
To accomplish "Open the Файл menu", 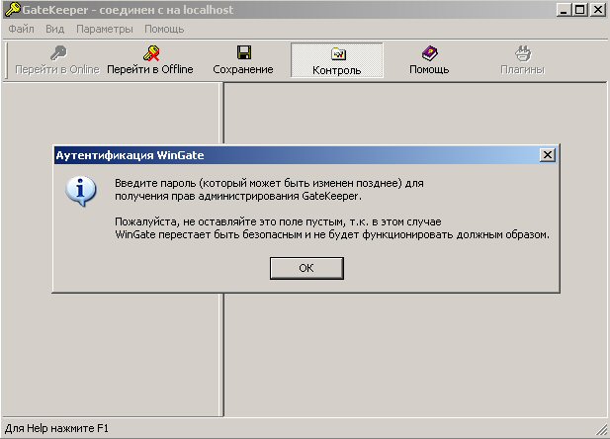I will point(21,29).
